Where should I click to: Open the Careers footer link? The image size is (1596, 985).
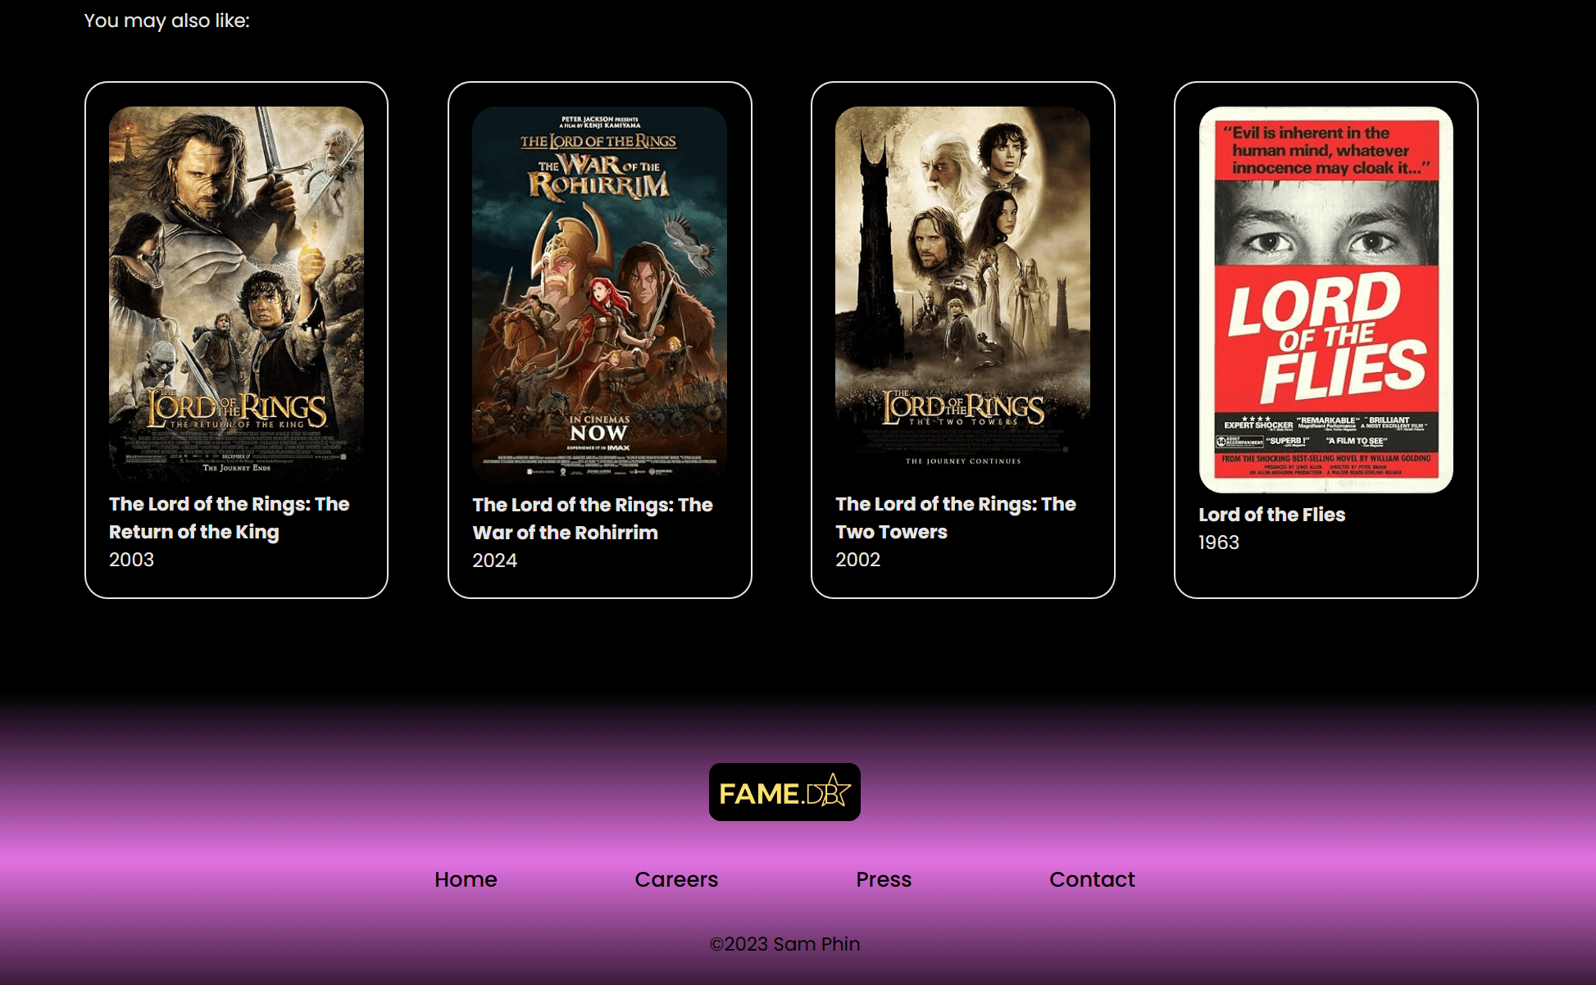tap(676, 879)
